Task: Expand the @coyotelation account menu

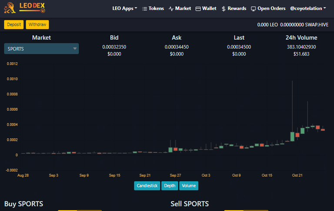Action: [308, 9]
